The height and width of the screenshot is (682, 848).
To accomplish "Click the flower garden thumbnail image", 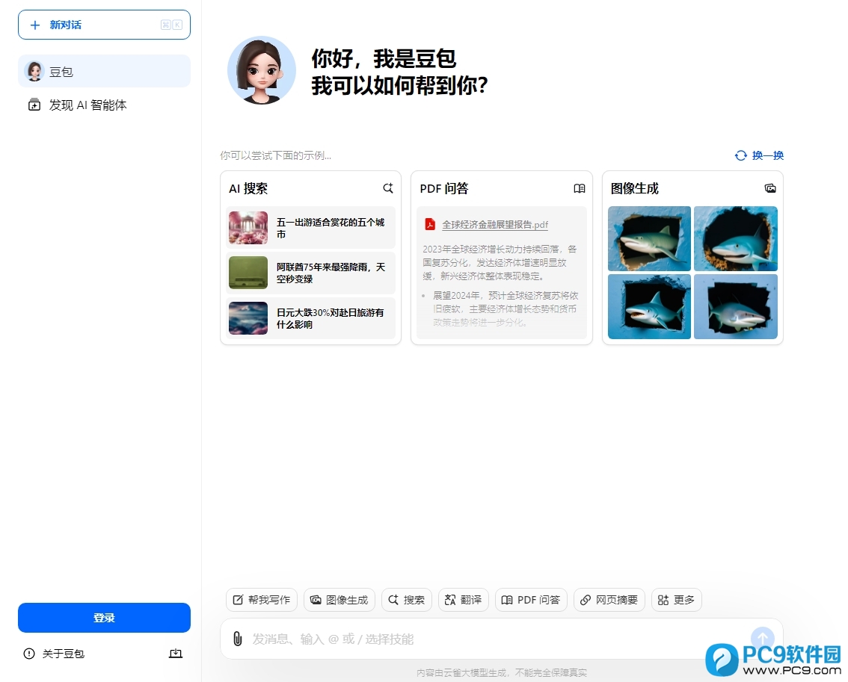I will (248, 228).
